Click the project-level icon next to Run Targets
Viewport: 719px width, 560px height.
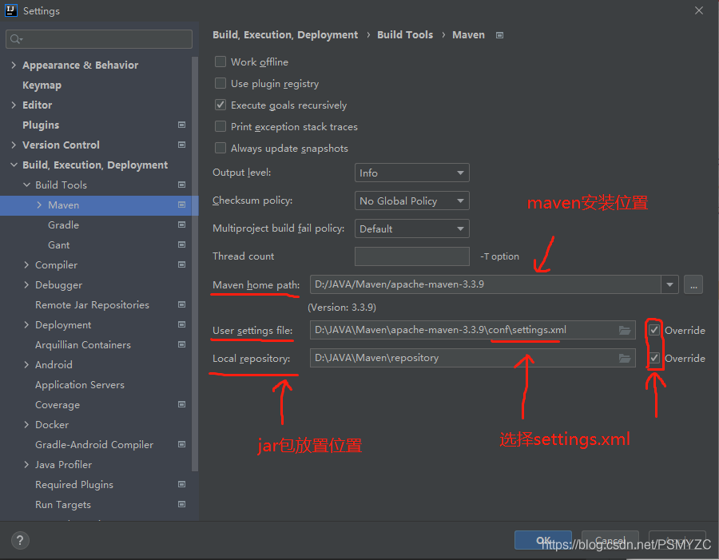pyautogui.click(x=181, y=504)
